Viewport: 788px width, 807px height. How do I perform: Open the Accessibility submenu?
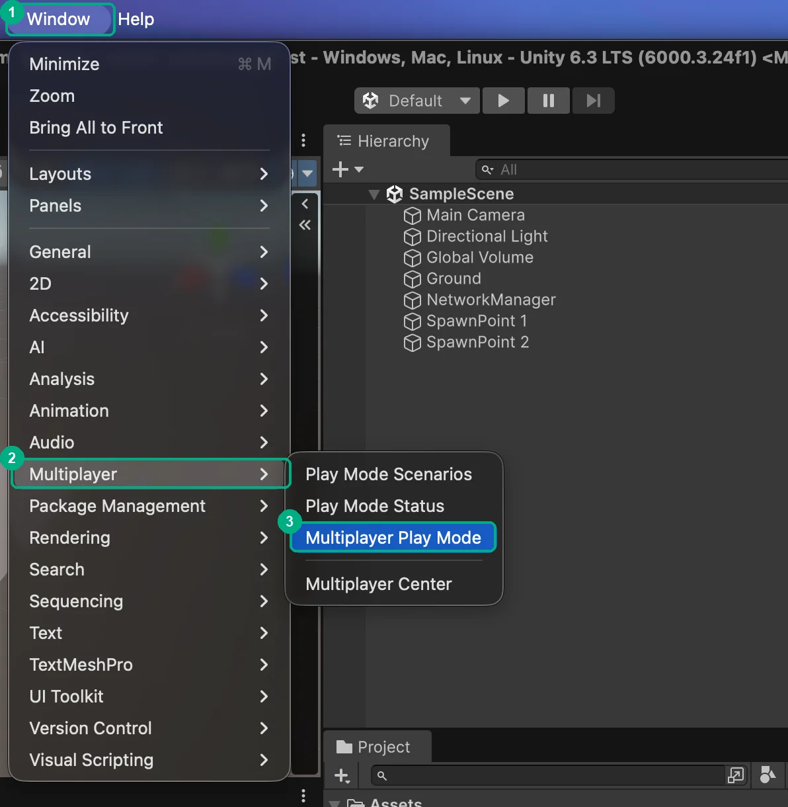tap(149, 316)
